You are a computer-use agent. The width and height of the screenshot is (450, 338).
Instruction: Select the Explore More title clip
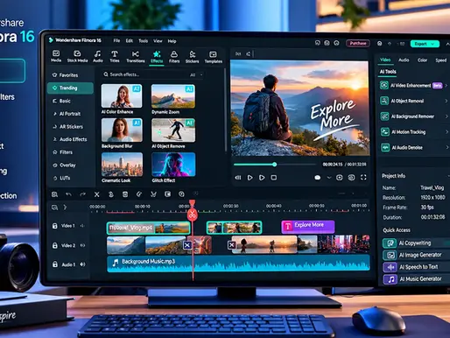(308, 227)
